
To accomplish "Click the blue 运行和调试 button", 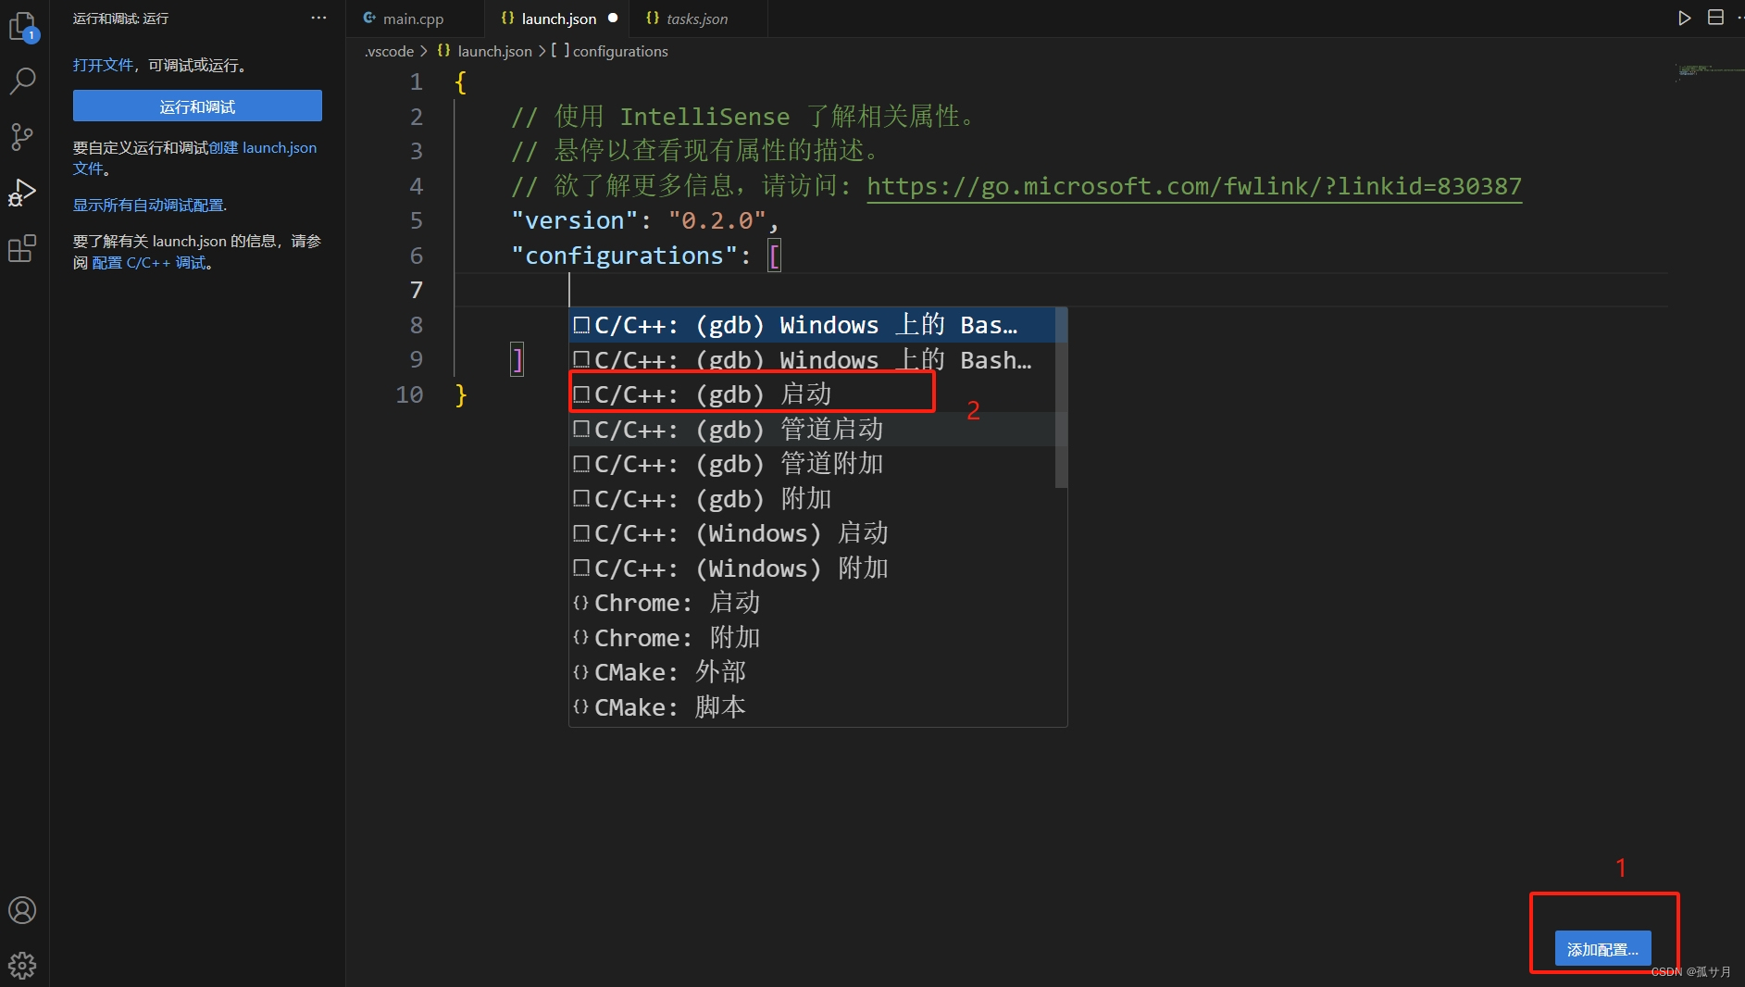I will click(197, 106).
